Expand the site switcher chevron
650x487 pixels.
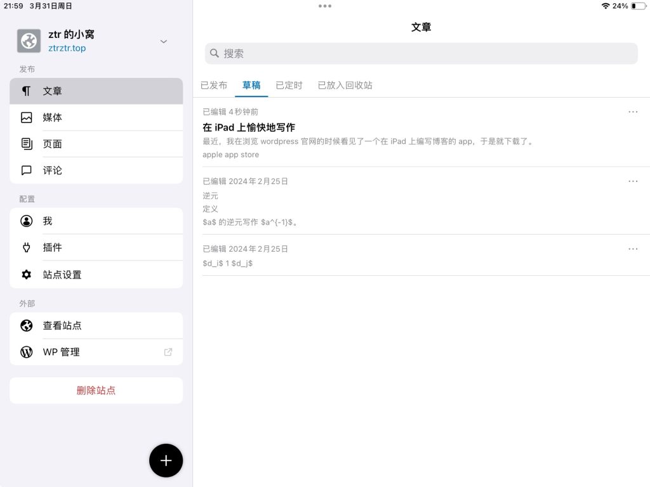point(163,41)
